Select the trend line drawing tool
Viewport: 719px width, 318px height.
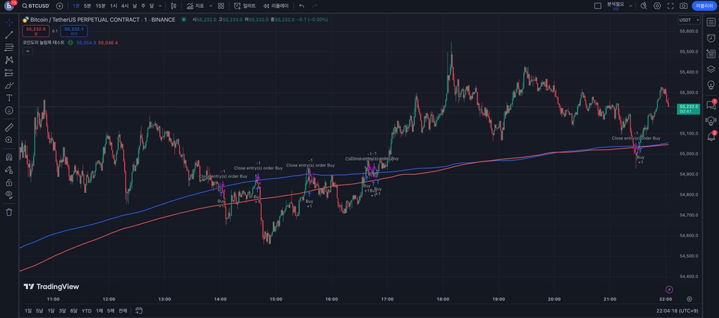point(8,35)
